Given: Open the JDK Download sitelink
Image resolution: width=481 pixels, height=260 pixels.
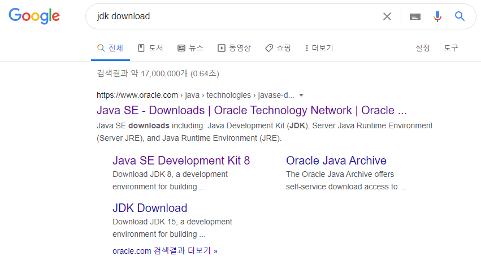Looking at the screenshot, I should click(150, 208).
